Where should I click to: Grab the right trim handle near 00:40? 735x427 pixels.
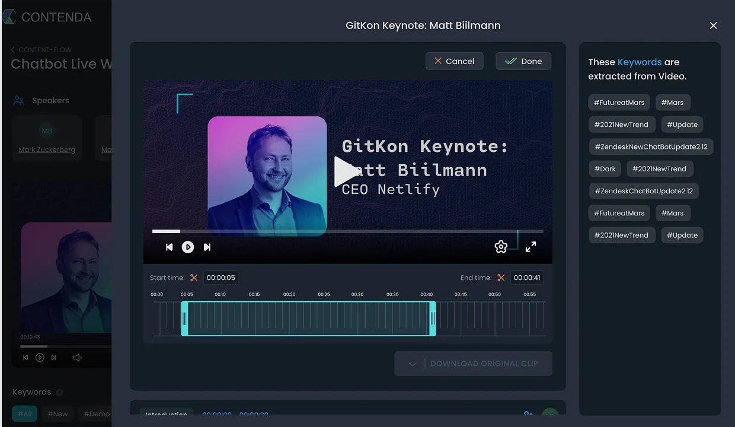[433, 318]
